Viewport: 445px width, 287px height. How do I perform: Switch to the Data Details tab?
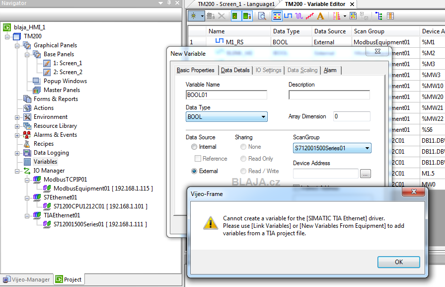point(235,70)
